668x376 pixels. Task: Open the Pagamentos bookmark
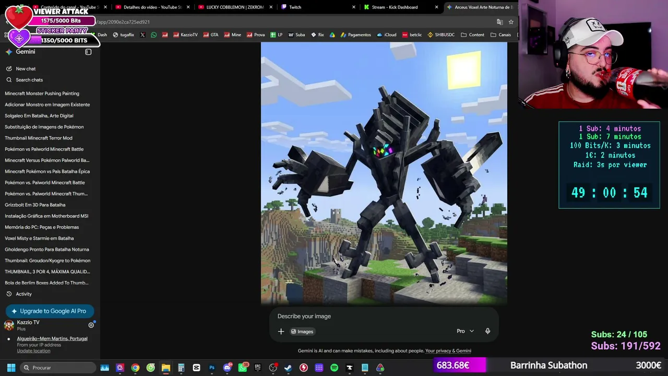(x=355, y=35)
